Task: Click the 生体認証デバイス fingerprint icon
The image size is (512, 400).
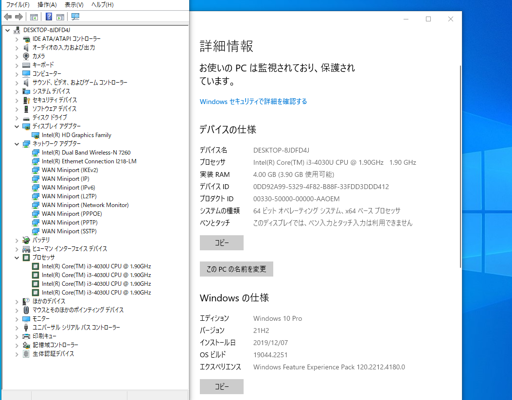Action: [x=26, y=354]
